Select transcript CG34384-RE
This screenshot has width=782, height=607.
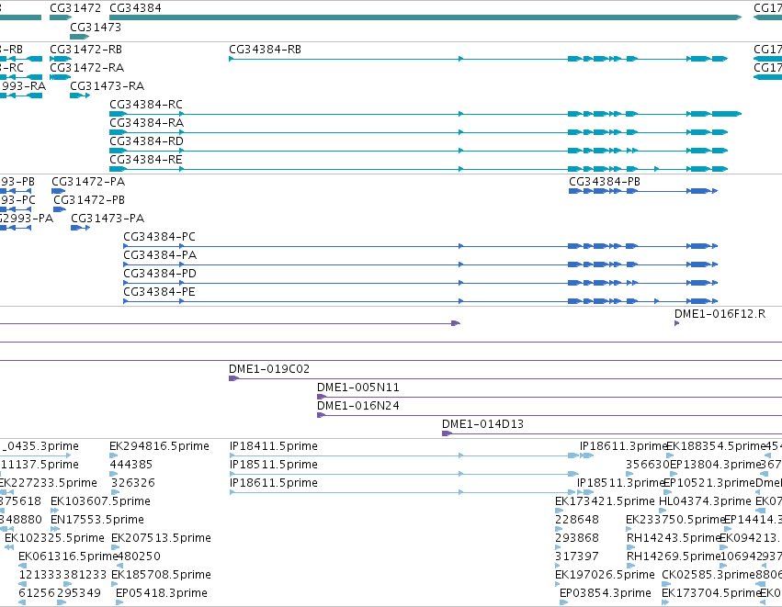tap(418, 169)
